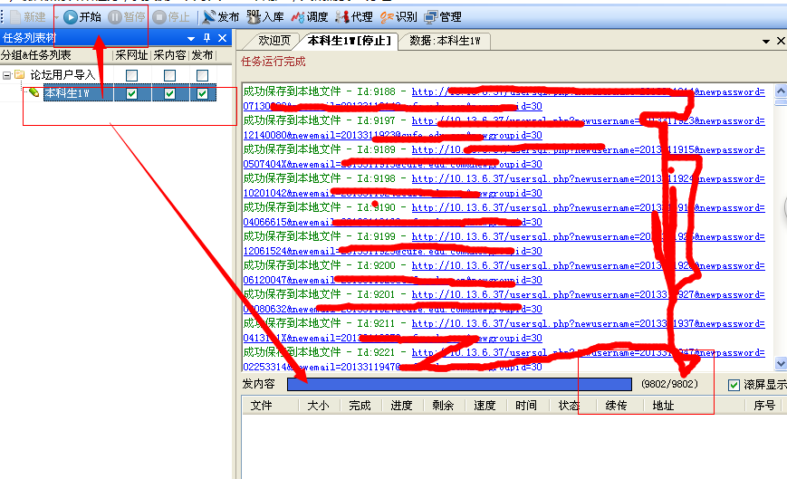Image resolution: width=787 pixels, height=479 pixels.
Task: Sort by the 地址 column header
Action: [663, 406]
